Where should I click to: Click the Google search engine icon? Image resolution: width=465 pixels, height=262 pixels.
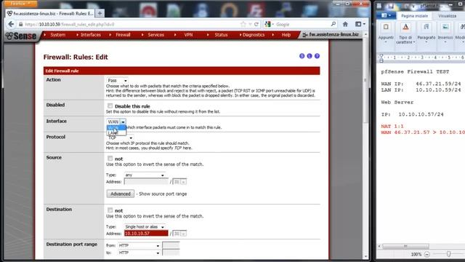(268, 24)
